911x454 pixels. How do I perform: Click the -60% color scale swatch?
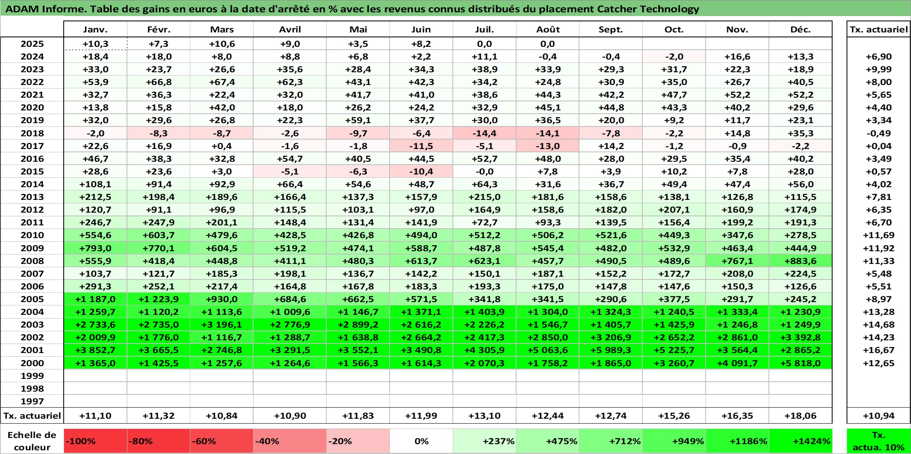pos(222,441)
